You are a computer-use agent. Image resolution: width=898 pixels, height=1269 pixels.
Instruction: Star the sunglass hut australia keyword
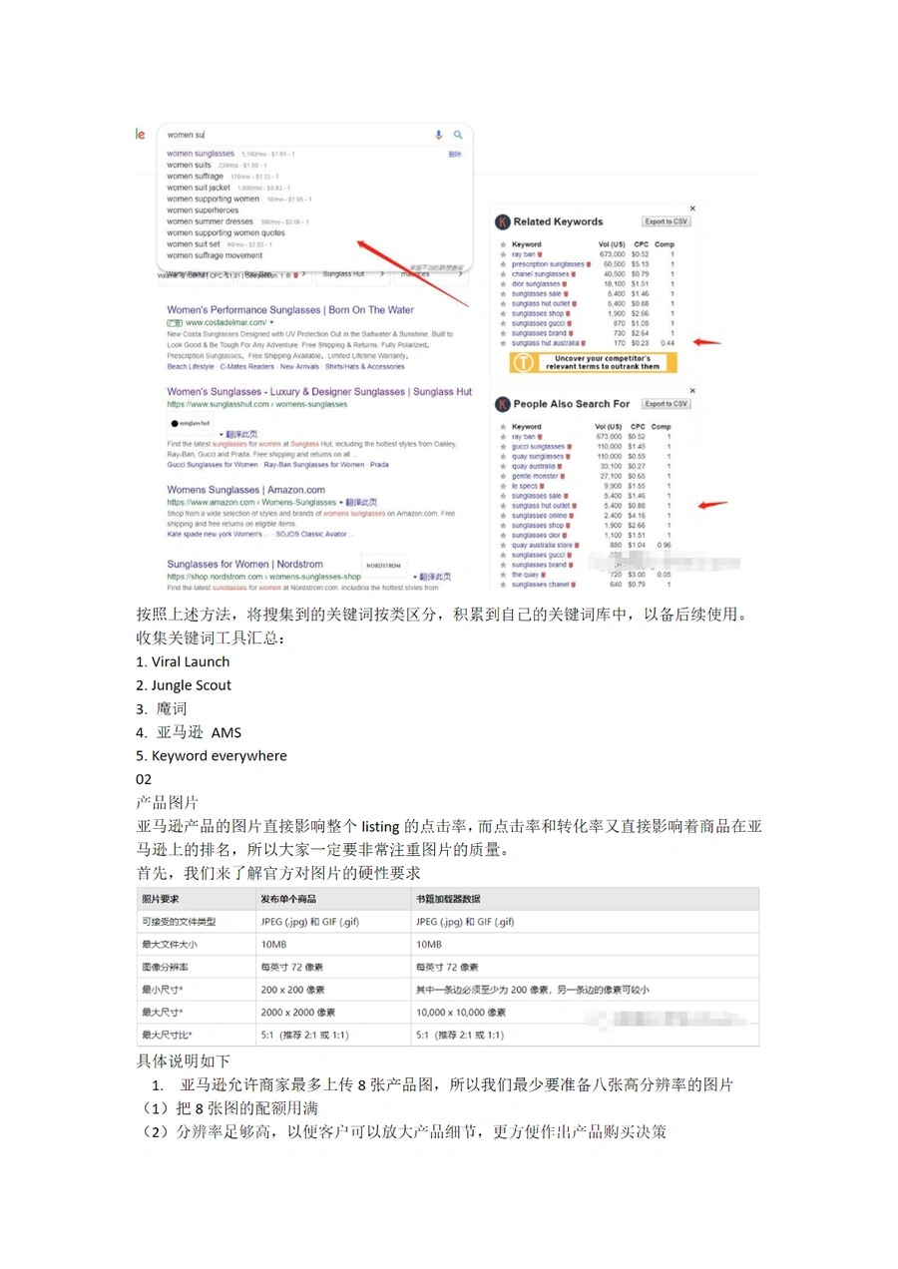[504, 343]
